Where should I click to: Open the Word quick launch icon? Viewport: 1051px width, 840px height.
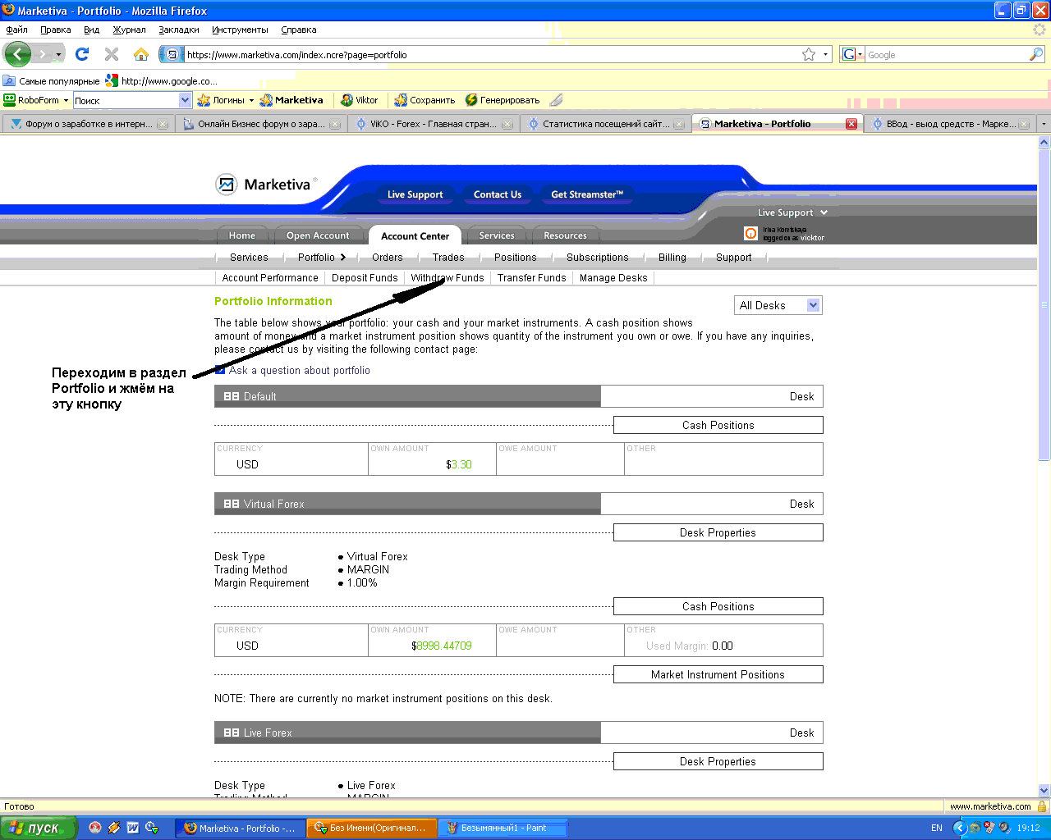133,828
